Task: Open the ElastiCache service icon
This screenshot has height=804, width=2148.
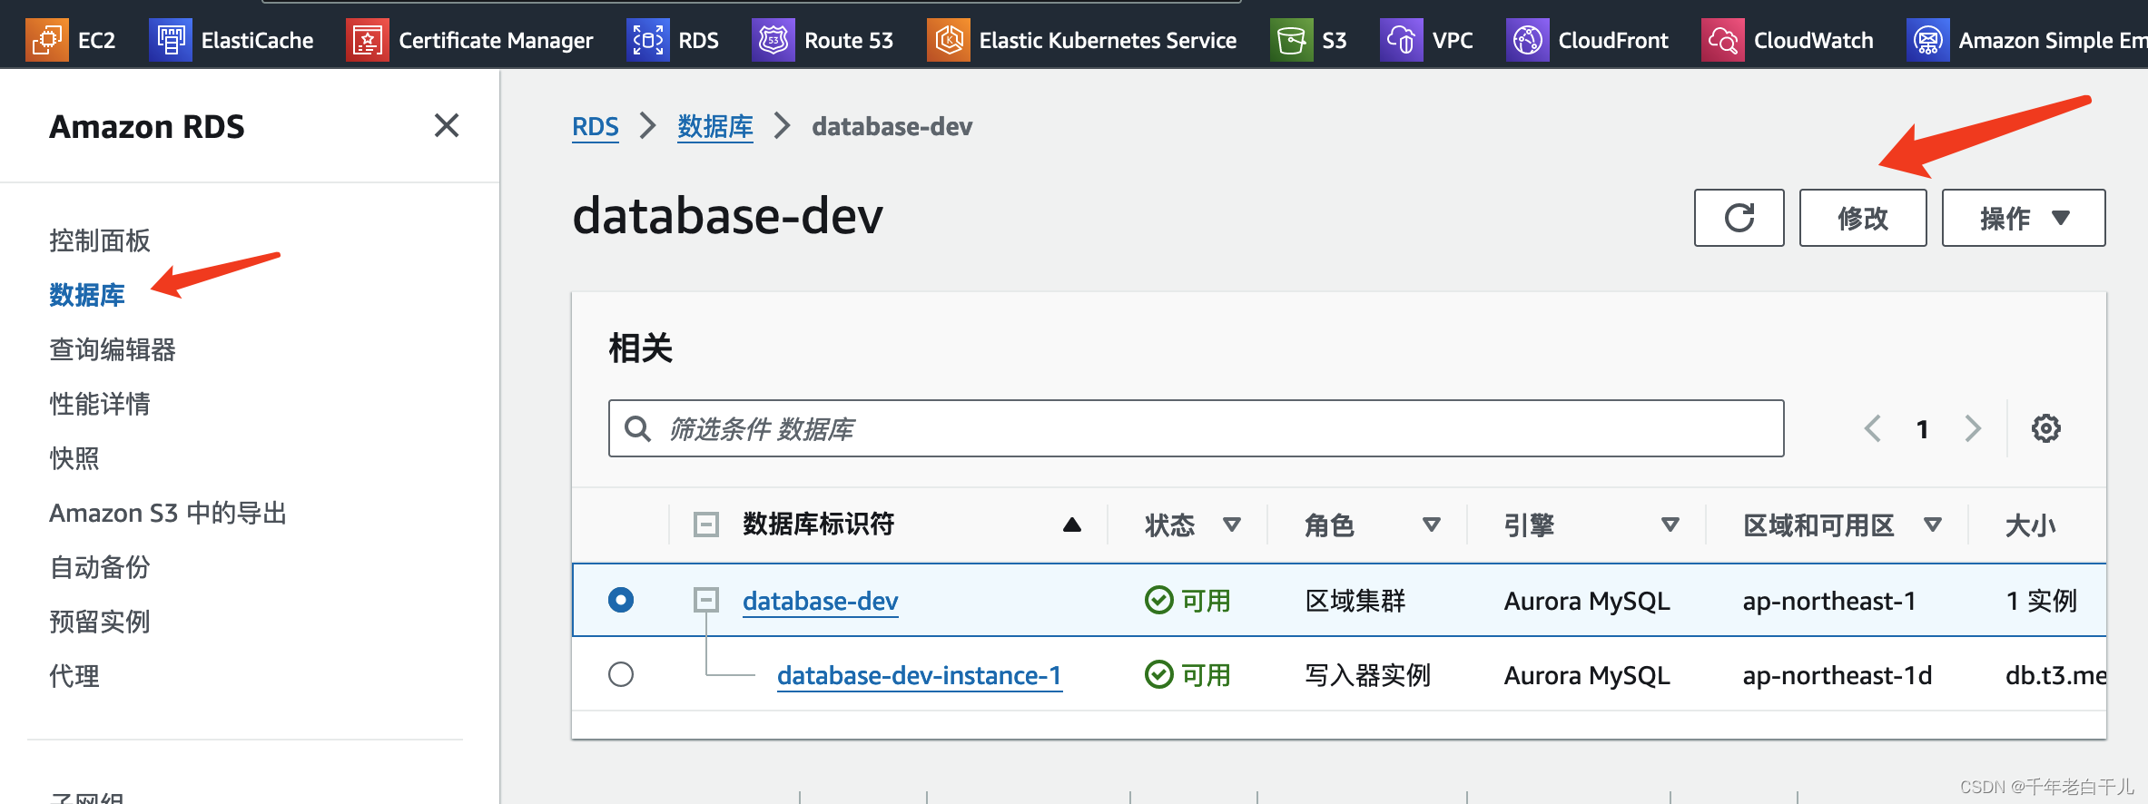Action: [x=171, y=40]
